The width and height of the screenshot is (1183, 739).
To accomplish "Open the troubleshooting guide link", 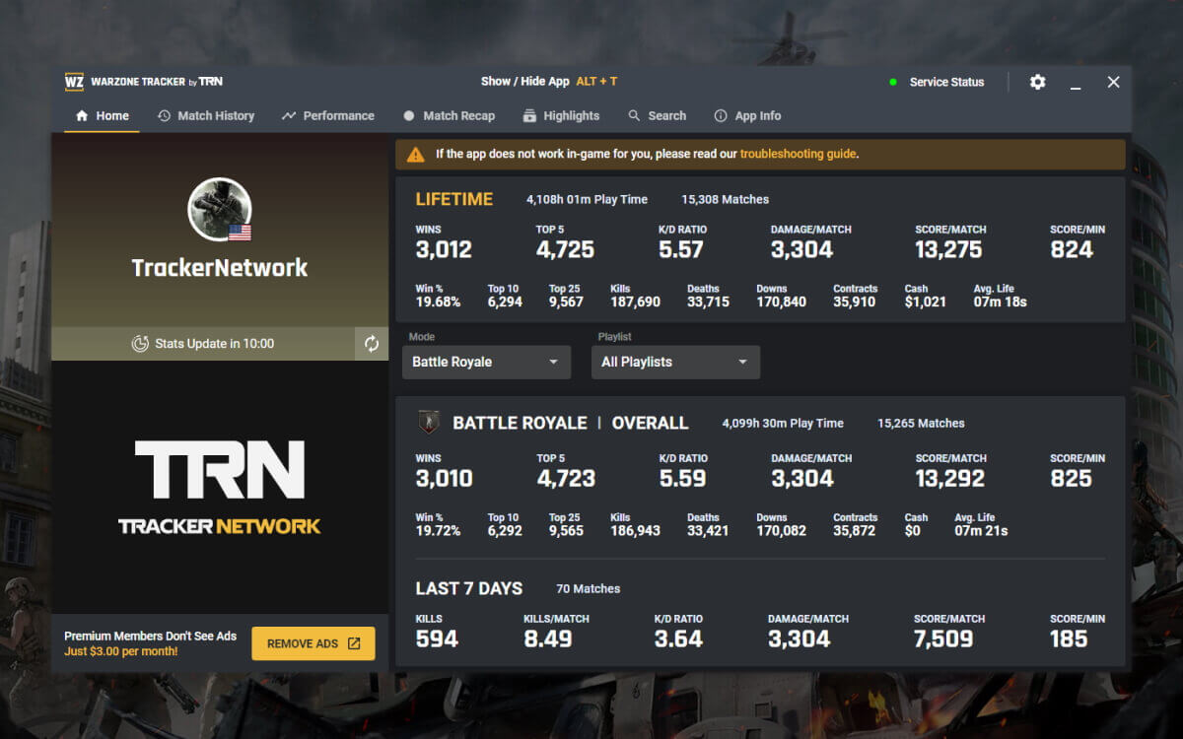I will tap(798, 154).
